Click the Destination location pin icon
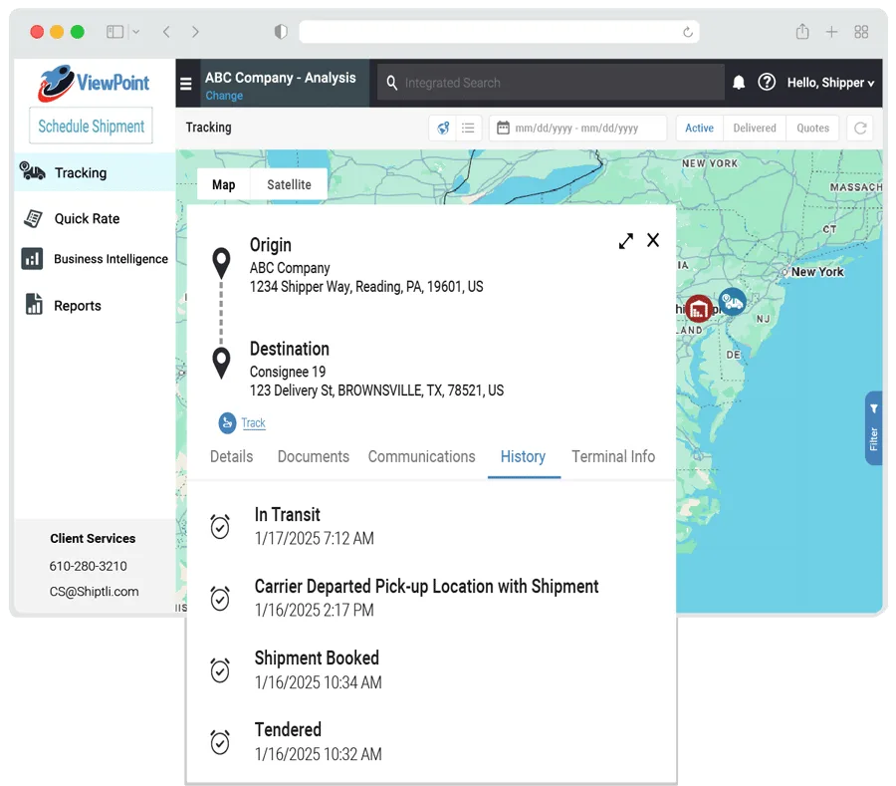This screenshot has width=896, height=786. click(x=221, y=363)
